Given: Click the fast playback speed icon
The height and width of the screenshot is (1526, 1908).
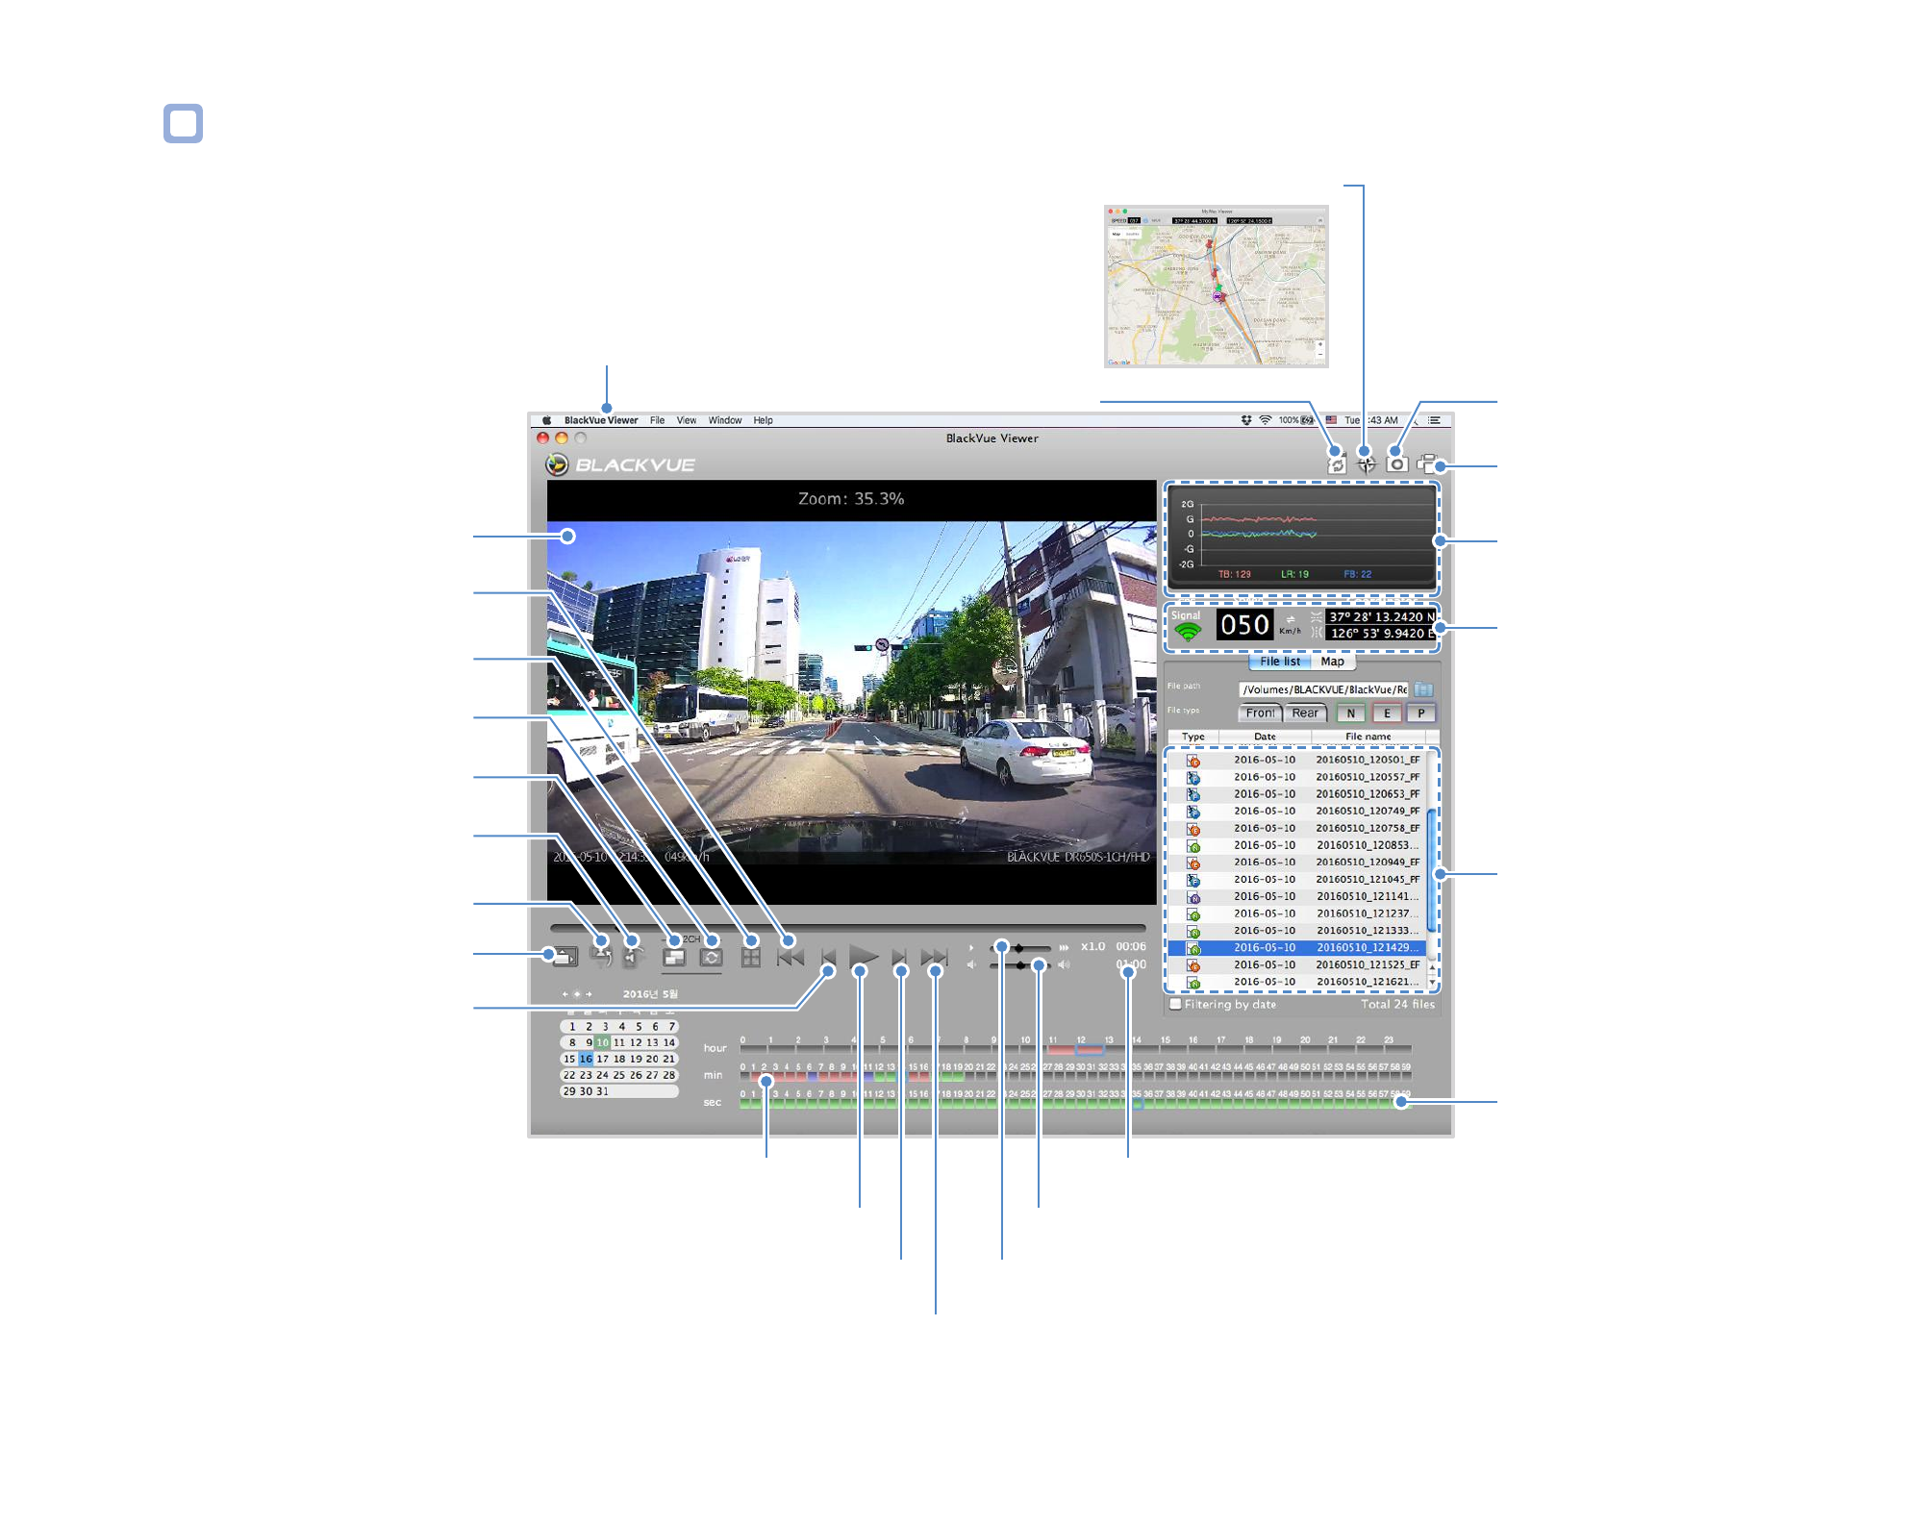Looking at the screenshot, I should point(1064,948).
